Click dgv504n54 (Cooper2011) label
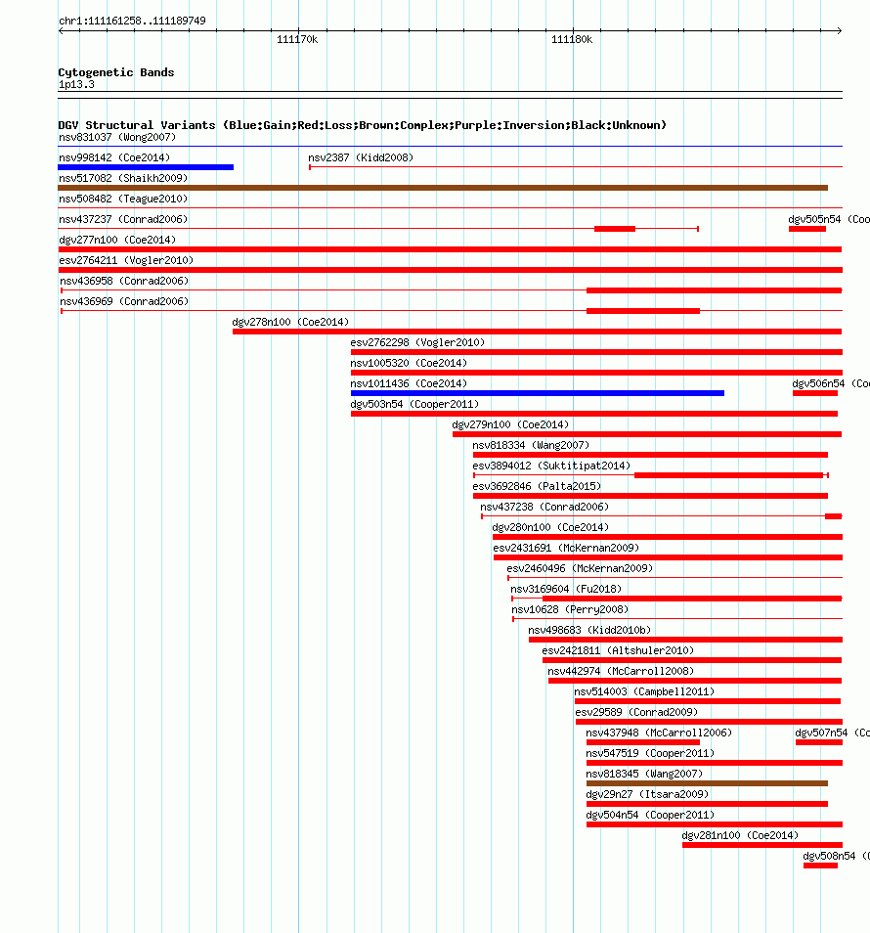 tap(650, 815)
